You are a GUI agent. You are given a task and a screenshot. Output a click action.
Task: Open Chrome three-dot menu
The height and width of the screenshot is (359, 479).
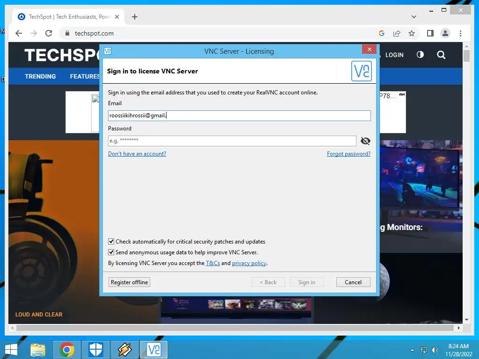click(x=460, y=33)
